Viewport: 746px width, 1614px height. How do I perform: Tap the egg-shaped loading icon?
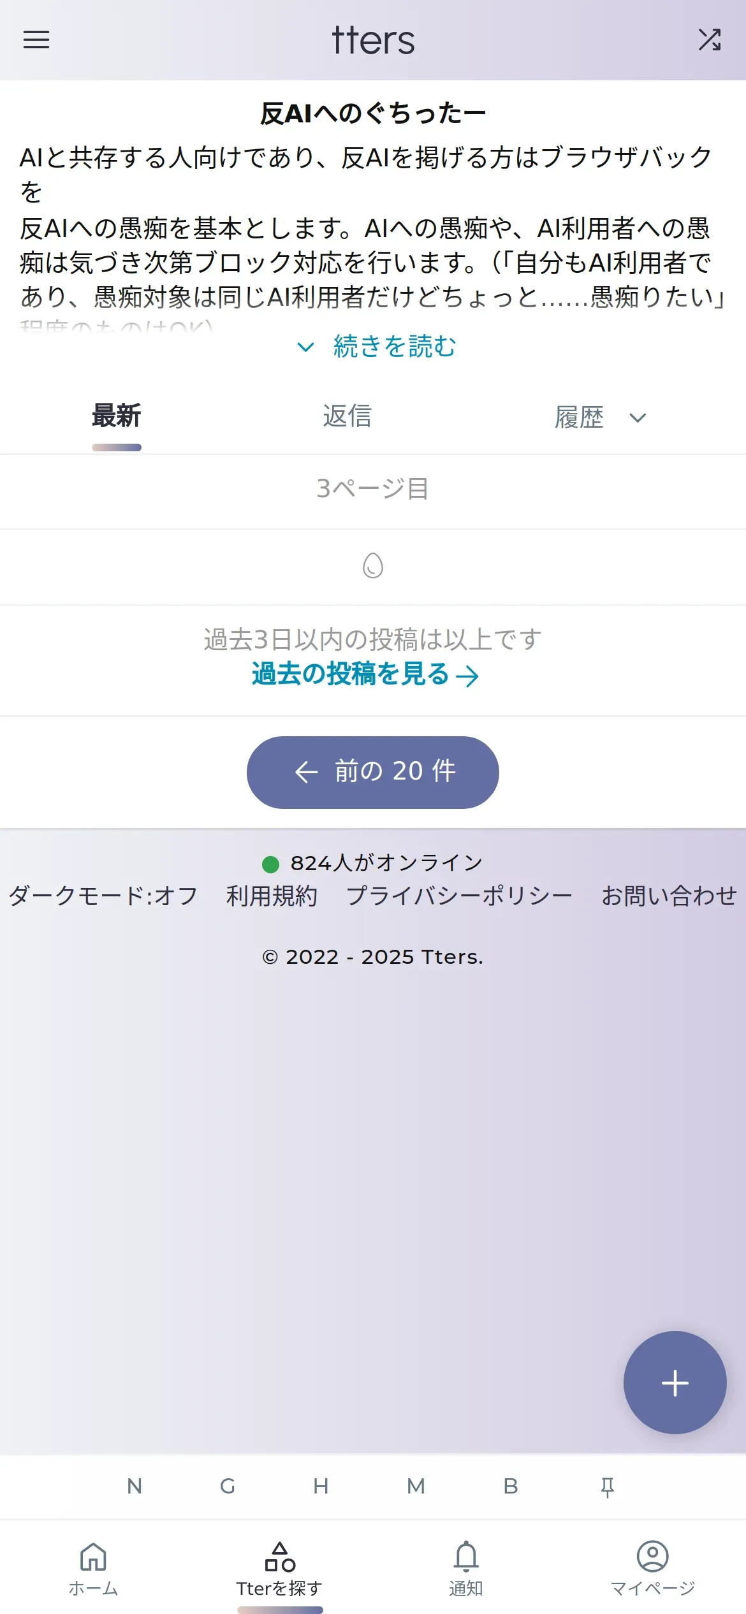click(x=373, y=565)
